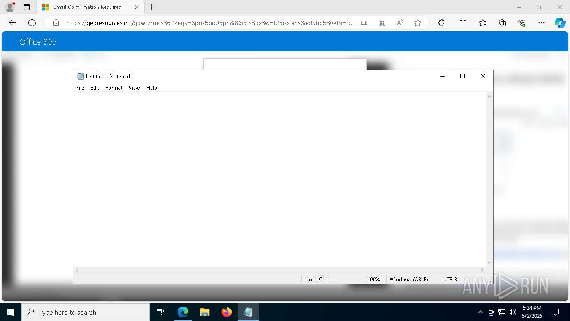Go back in the browser
This screenshot has width=570, height=321.
pyautogui.click(x=12, y=23)
